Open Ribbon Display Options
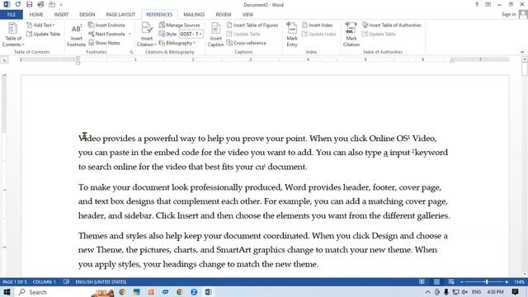This screenshot has width=528, height=297. pyautogui.click(x=488, y=5)
